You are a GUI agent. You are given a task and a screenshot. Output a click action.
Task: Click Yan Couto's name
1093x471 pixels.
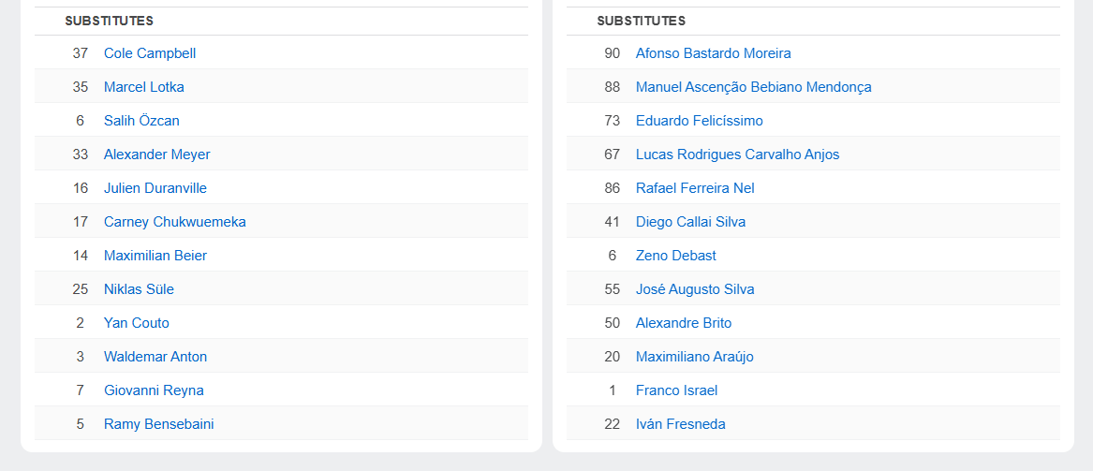tap(136, 323)
